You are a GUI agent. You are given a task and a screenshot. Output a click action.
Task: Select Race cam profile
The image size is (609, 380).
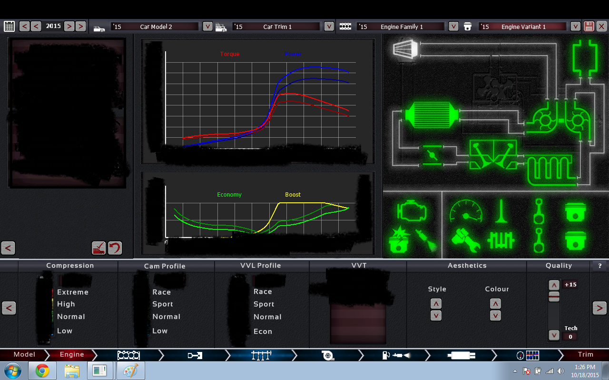(x=161, y=292)
